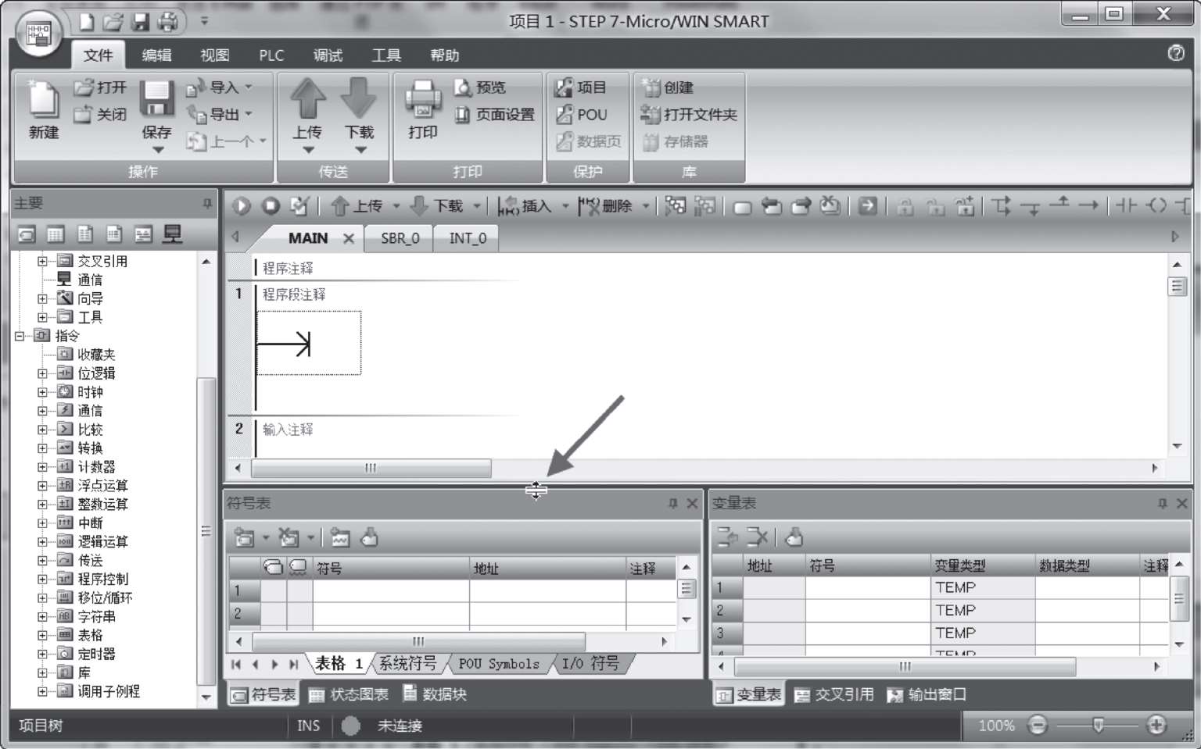Click the 符号表 bottom panel button

[x=264, y=694]
